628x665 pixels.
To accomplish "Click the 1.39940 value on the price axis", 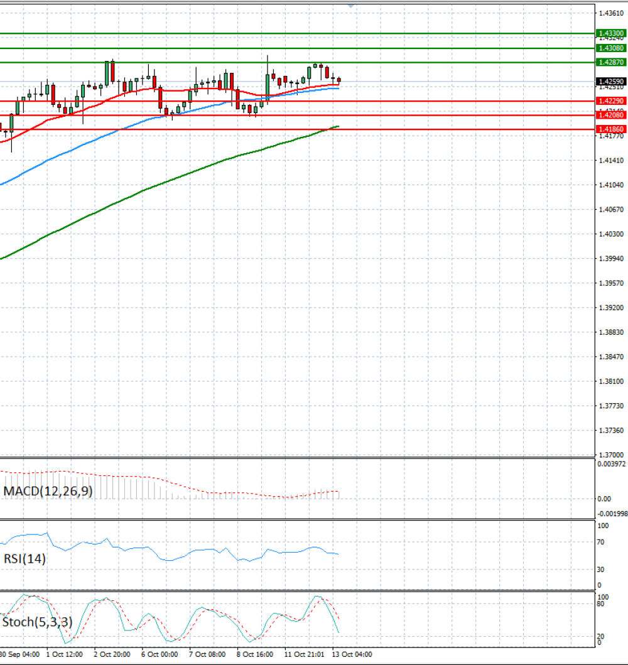I will tap(611, 259).
